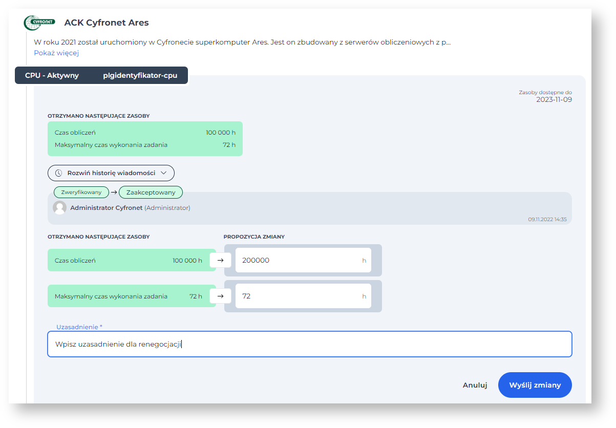Click Czas obliczeń green row in lower section

132,260
